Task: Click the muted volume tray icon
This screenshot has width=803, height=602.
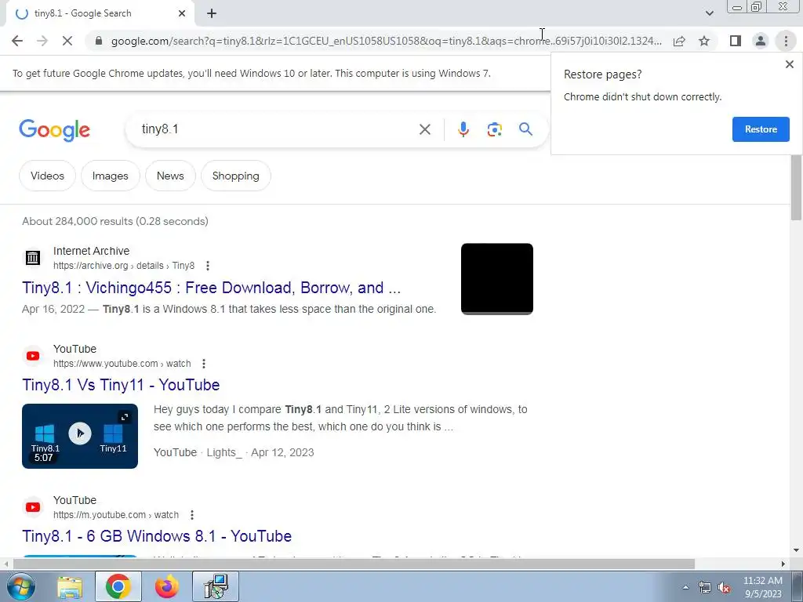Action: [x=724, y=588]
